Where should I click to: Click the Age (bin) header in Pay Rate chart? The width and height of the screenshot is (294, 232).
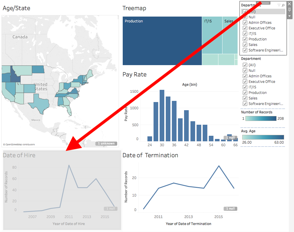190,85
